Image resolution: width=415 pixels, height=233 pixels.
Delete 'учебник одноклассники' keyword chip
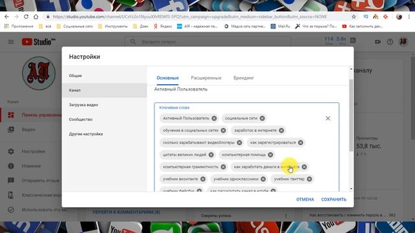click(x=263, y=179)
